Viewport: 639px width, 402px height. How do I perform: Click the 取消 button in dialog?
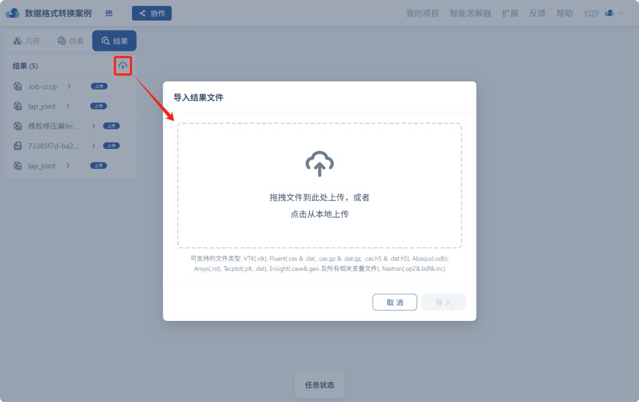click(395, 302)
